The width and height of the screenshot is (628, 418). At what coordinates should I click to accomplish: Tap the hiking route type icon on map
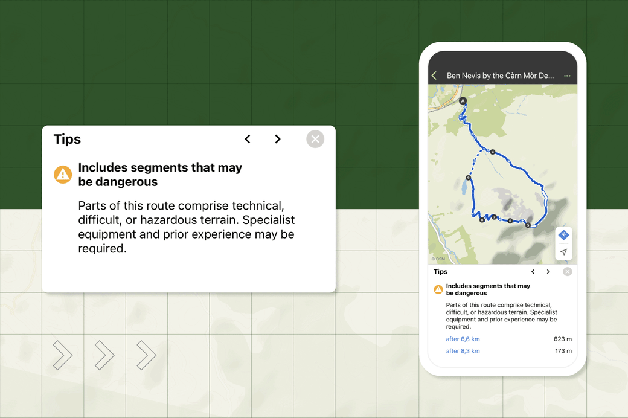pos(563,235)
